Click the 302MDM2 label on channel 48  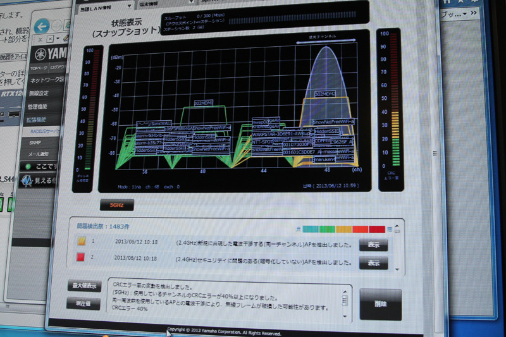(325, 94)
